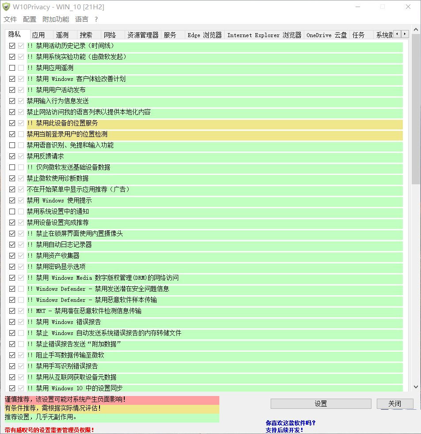The height and width of the screenshot is (434, 421).
Task: Uncheck 禁用活动历史记录（时间线） checkbox
Action: (x=12, y=46)
